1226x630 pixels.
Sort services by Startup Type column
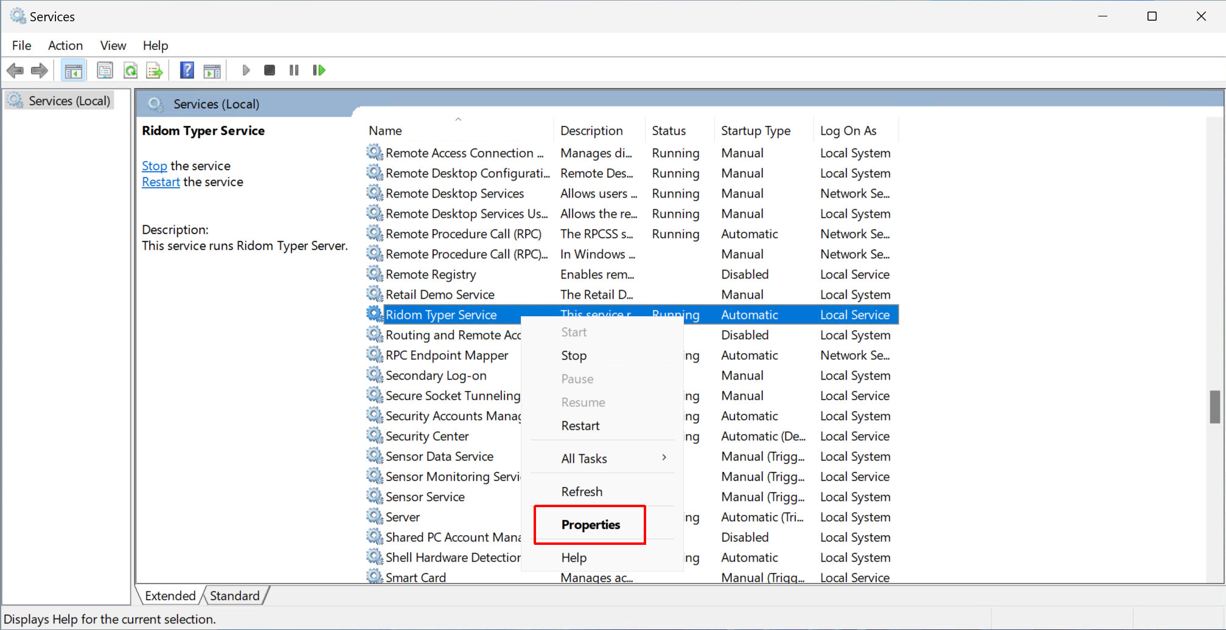click(756, 131)
